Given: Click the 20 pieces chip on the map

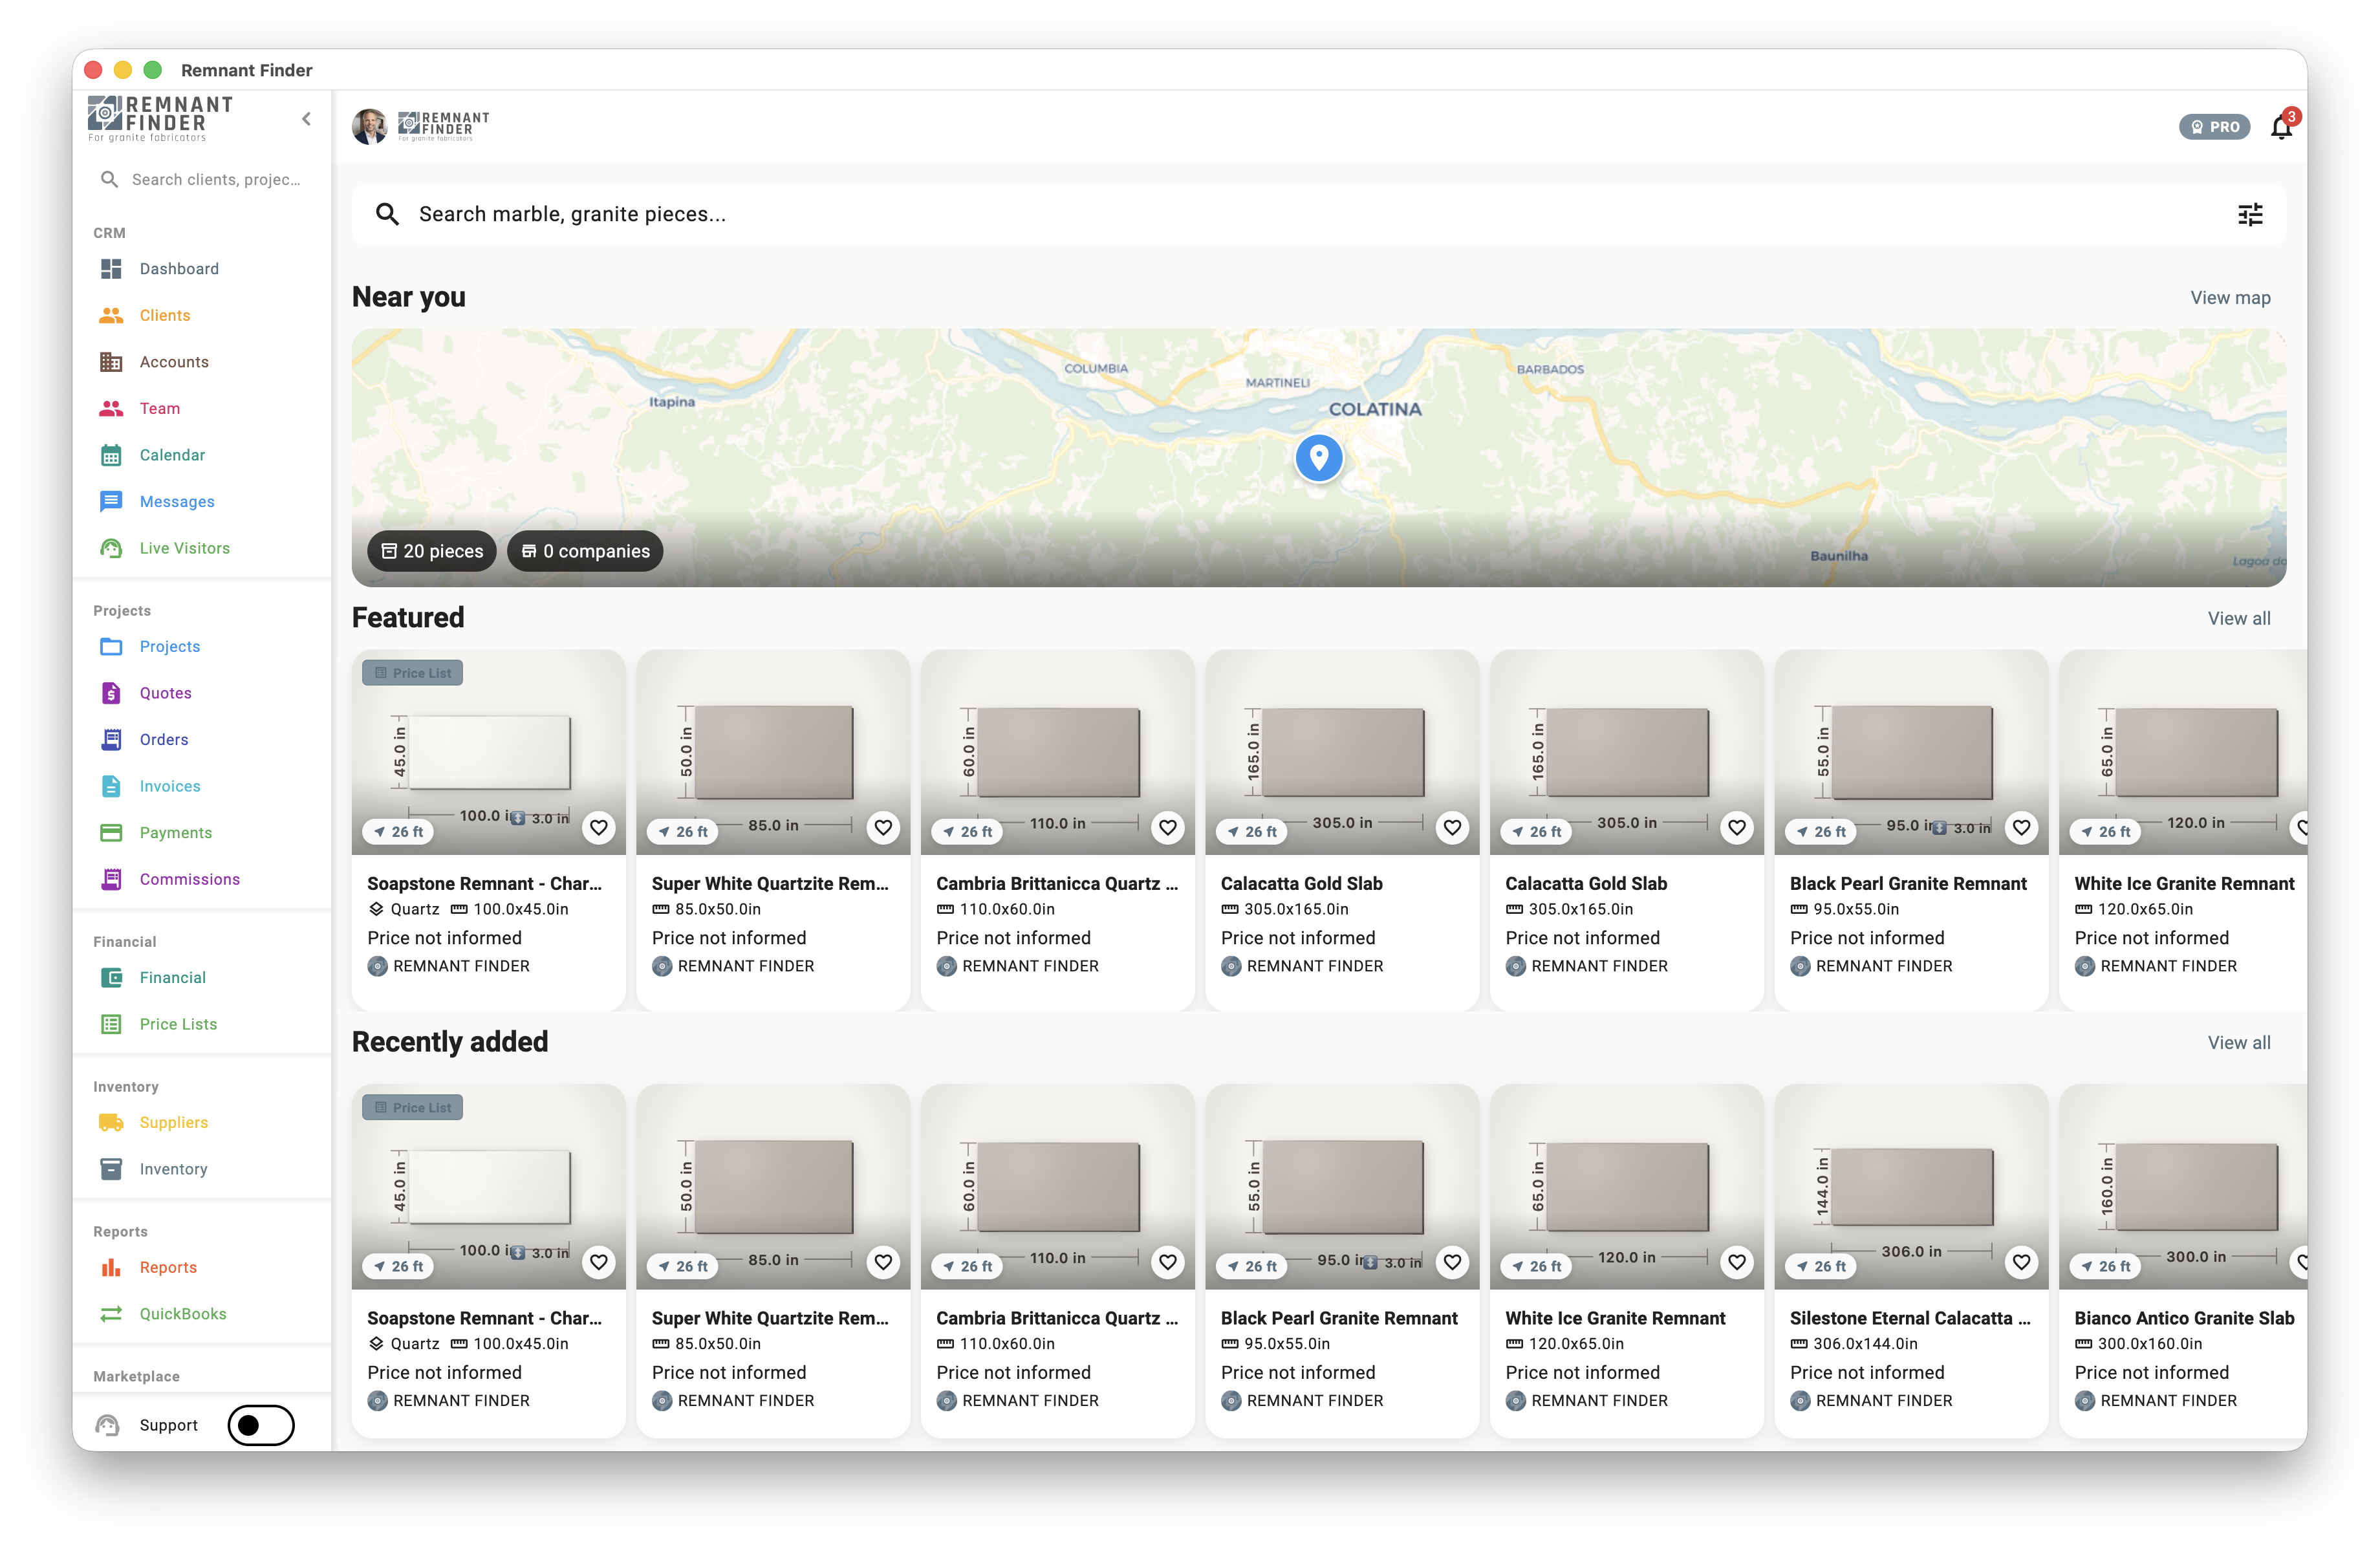Looking at the screenshot, I should point(431,551).
